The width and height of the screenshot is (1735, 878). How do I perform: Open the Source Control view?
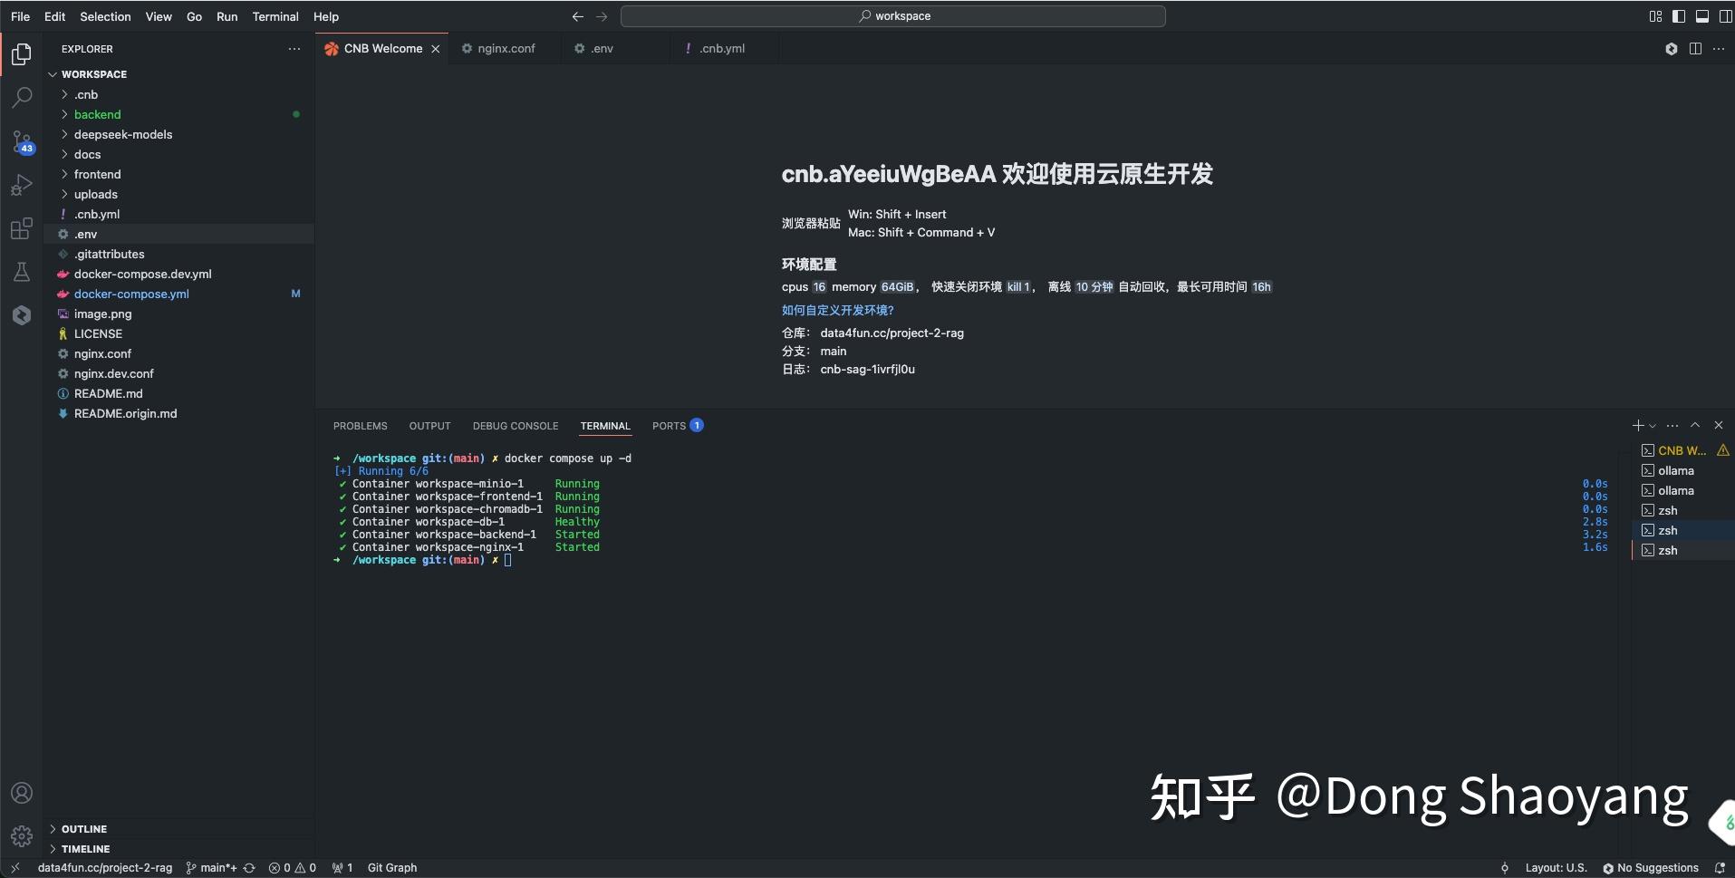pos(22,143)
